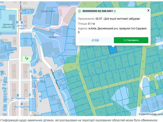Click building number 57 on the map
Viewport: 163px width, 122px height.
point(14,71)
